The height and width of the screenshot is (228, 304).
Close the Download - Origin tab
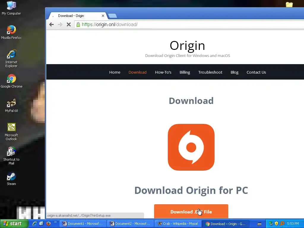pos(103,16)
